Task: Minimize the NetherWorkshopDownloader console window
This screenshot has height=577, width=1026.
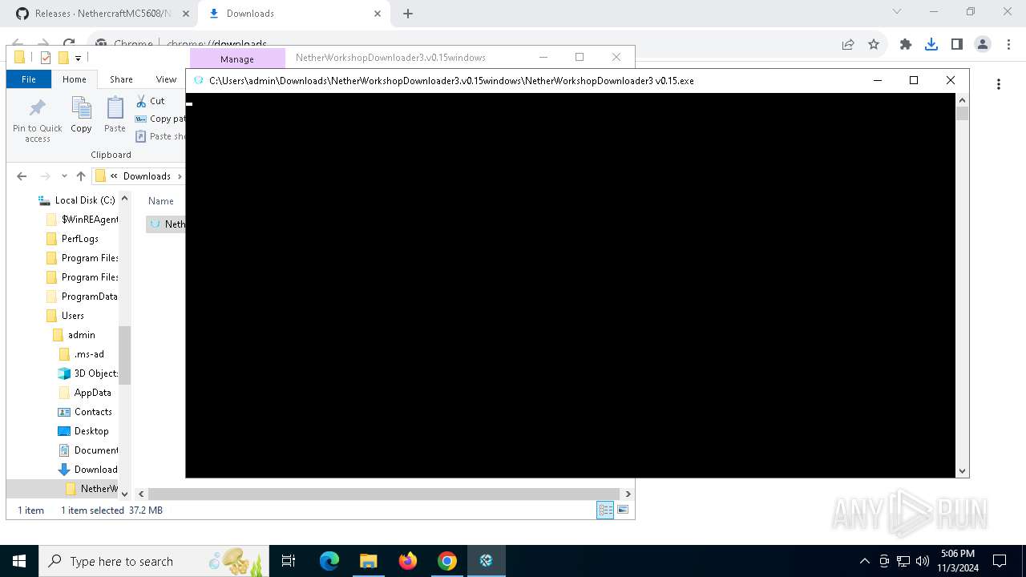Action: click(877, 80)
